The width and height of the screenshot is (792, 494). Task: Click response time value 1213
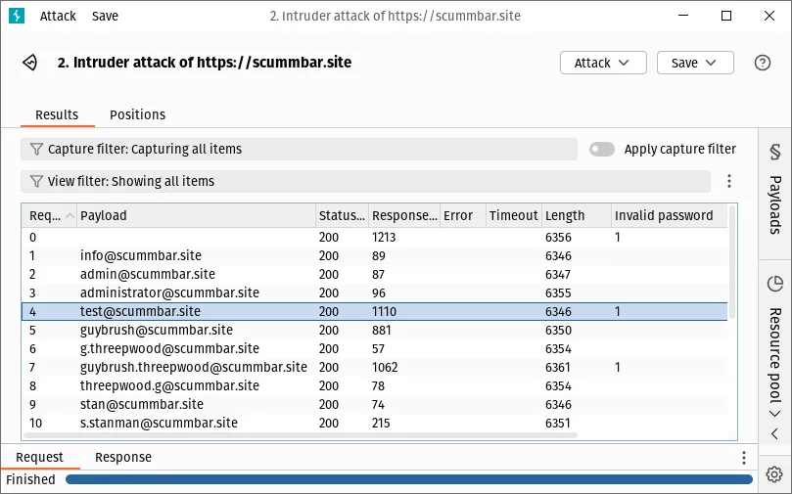click(x=384, y=237)
